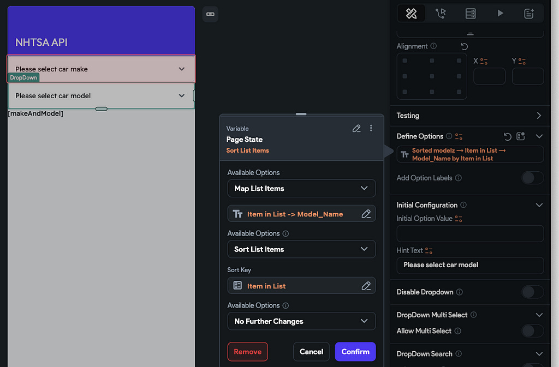Edit the Page State variable pencil icon

[356, 129]
